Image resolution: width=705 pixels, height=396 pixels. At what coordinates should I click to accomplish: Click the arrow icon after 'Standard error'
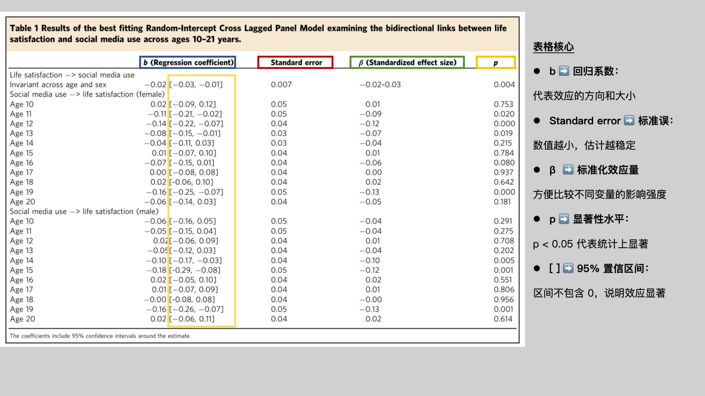point(629,121)
